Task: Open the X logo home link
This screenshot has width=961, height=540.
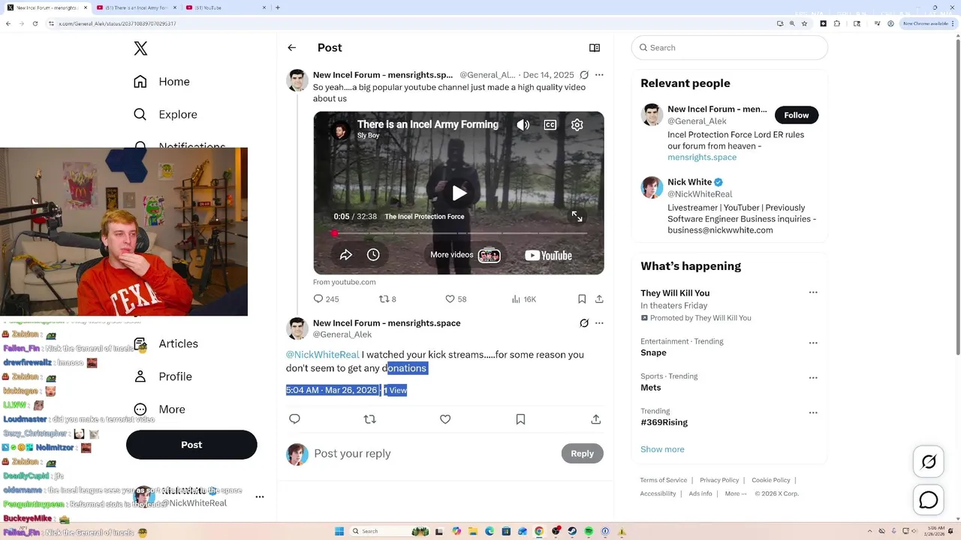Action: click(140, 49)
